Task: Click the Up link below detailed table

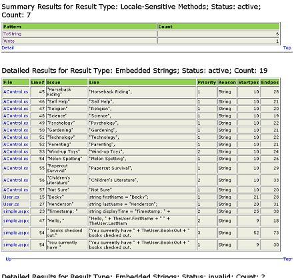Action: (9, 259)
